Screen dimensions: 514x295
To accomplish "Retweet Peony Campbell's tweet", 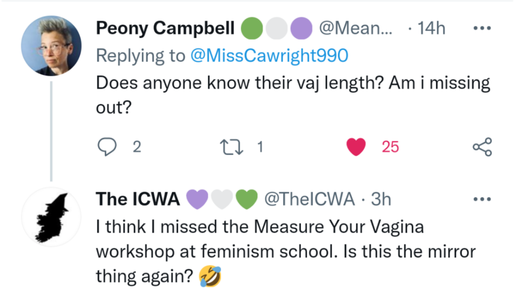I will (x=231, y=147).
